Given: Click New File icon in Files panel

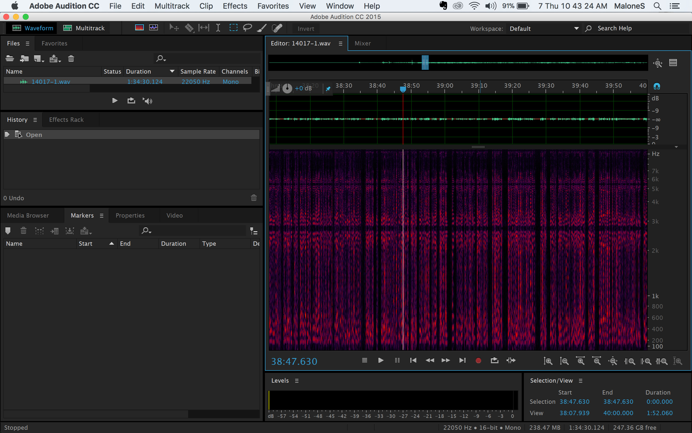Looking at the screenshot, I should click(x=39, y=59).
